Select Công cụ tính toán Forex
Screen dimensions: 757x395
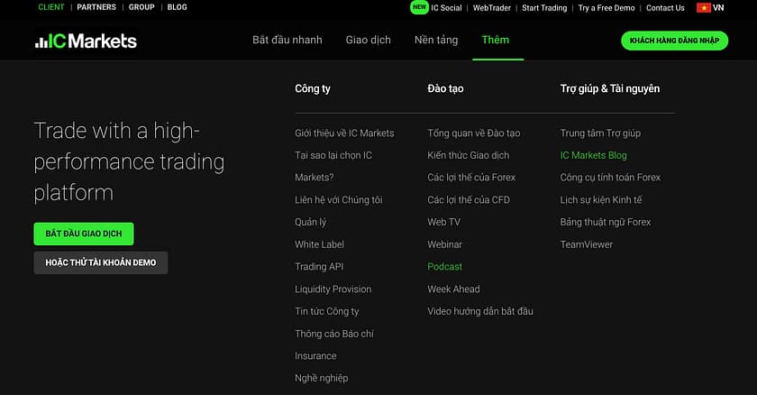point(610,178)
